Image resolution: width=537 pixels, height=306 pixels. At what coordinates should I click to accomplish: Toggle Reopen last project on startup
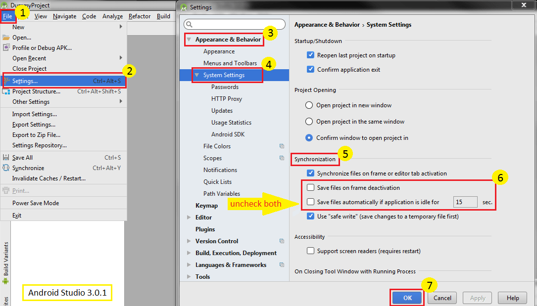311,55
